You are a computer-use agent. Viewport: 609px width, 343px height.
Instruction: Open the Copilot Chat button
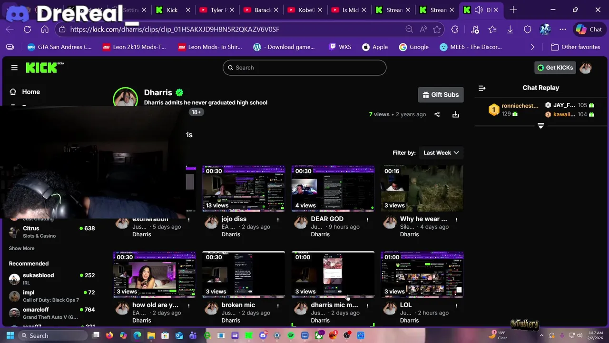589,29
